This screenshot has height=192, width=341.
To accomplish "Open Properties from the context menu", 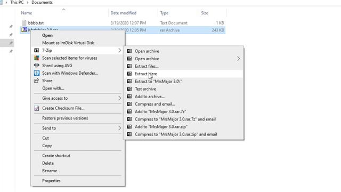I will click(51, 181).
